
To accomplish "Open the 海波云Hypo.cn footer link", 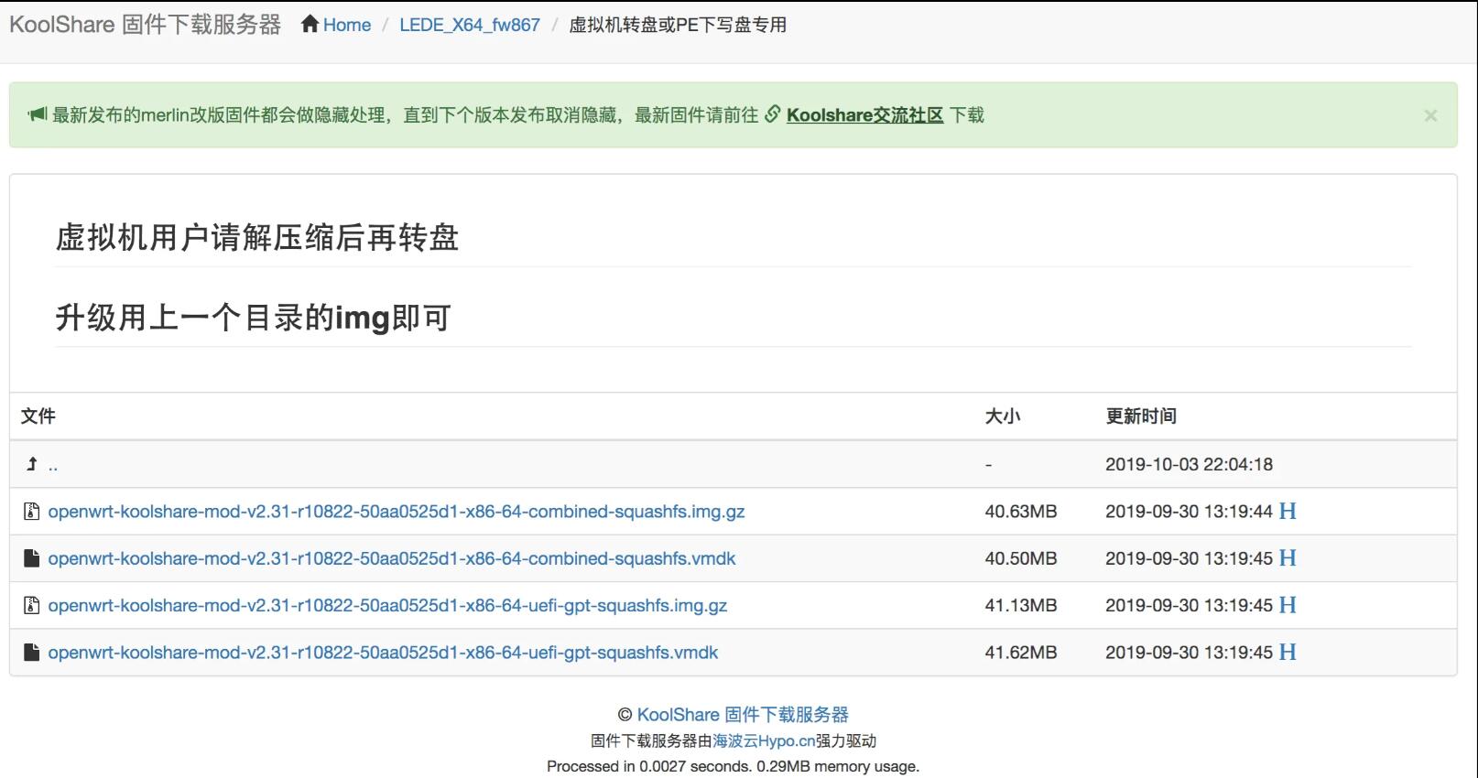I will (764, 741).
